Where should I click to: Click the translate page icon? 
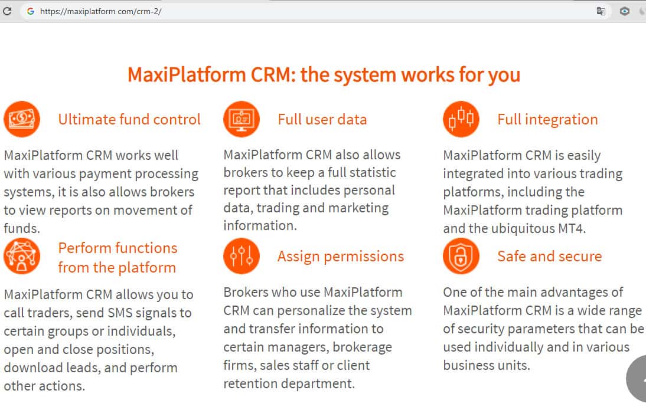[x=601, y=11]
